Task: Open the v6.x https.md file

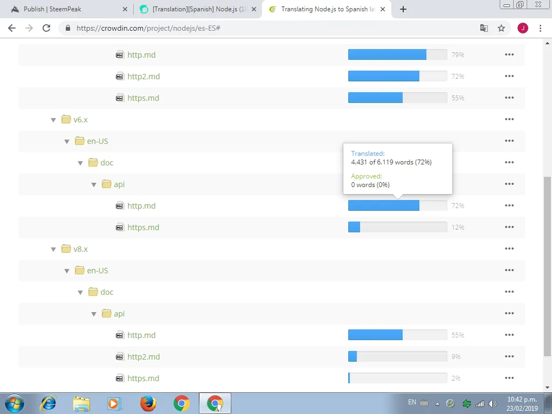Action: coord(143,227)
